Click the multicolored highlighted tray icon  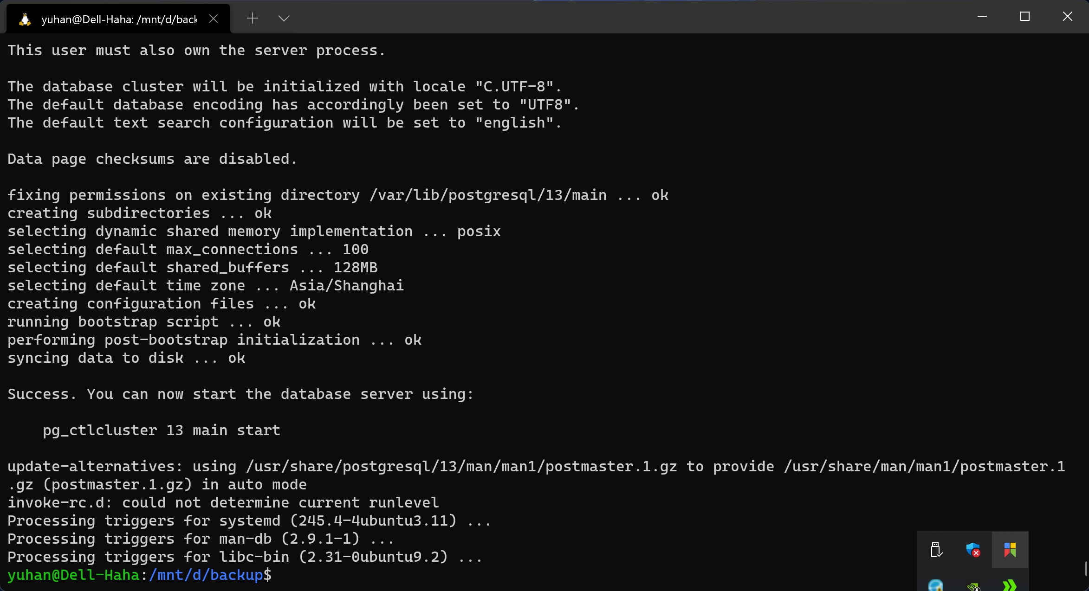1011,550
